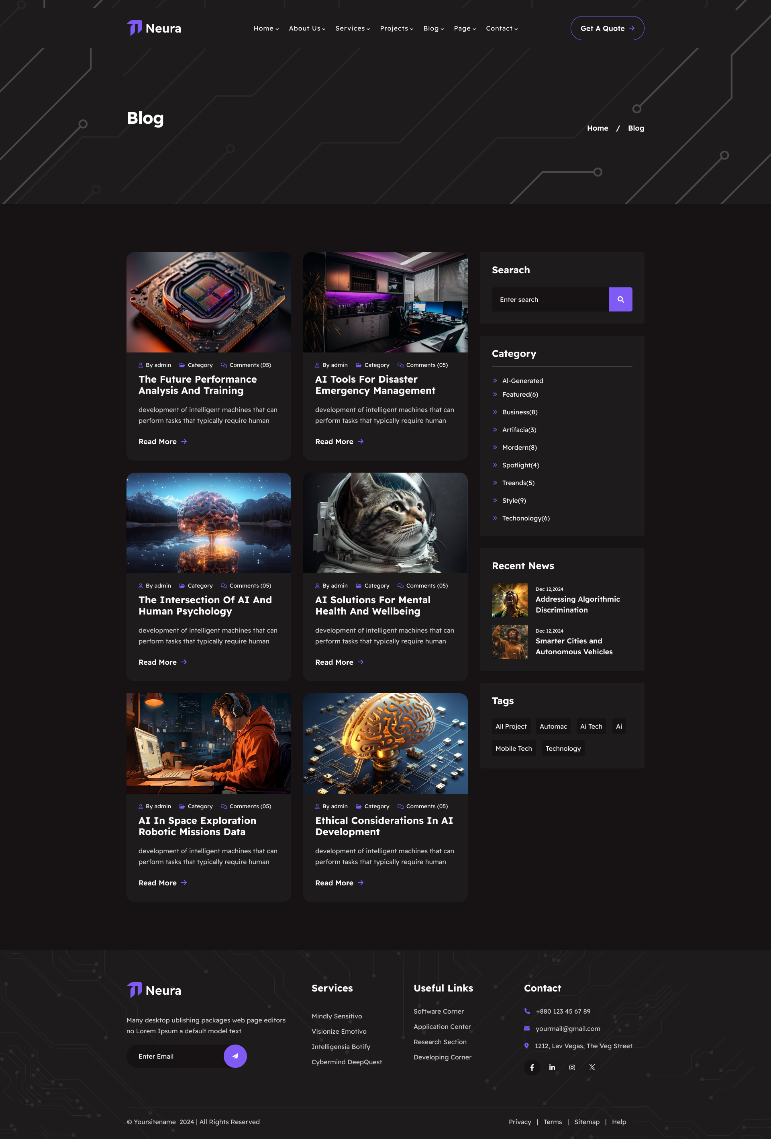Click the location pin icon for Lav Vegas address
Image resolution: width=771 pixels, height=1139 pixels.
[527, 1046]
